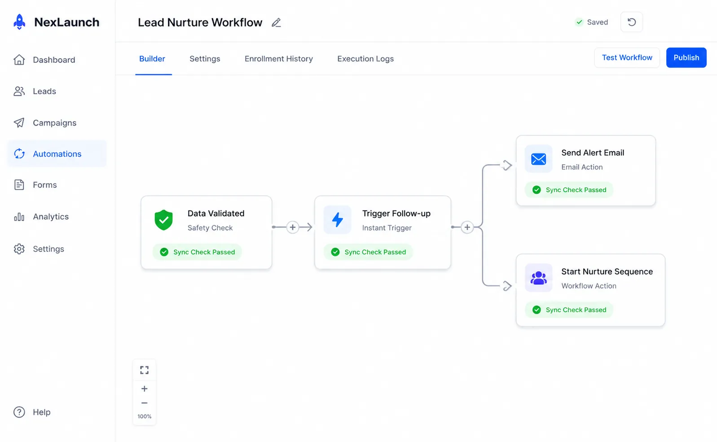Select Automations in the sidebar
This screenshot has height=442, width=717.
pyautogui.click(x=57, y=153)
